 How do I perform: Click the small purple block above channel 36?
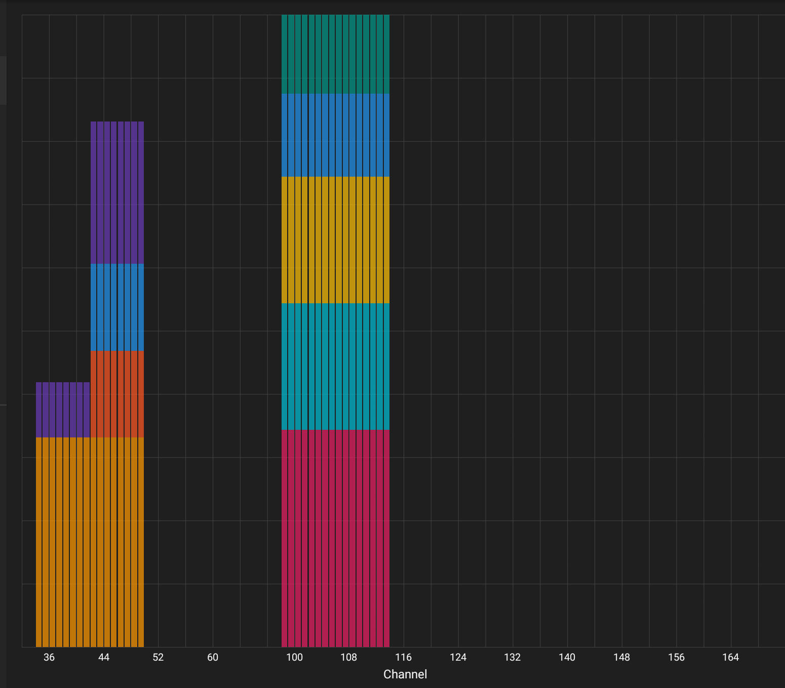click(x=63, y=410)
